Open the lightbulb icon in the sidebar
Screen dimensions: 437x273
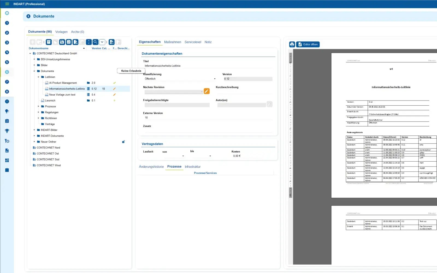[7, 111]
